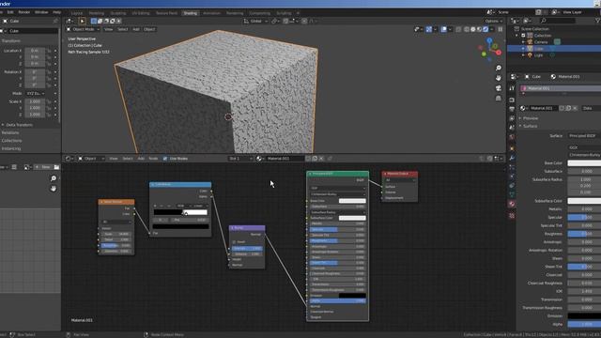Open the Global transform orientation dropdown
This screenshot has height=338, width=601.
[x=255, y=21]
